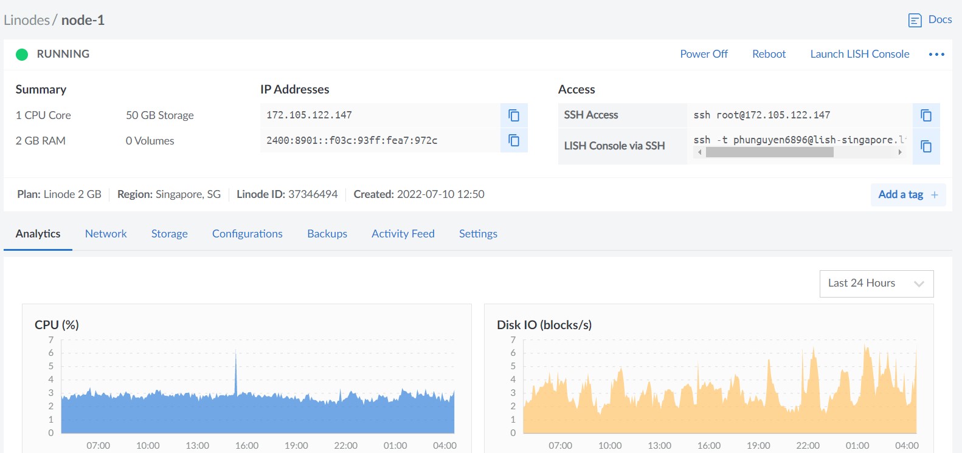The image size is (962, 453).
Task: Launch LISH Console
Action: (x=860, y=54)
